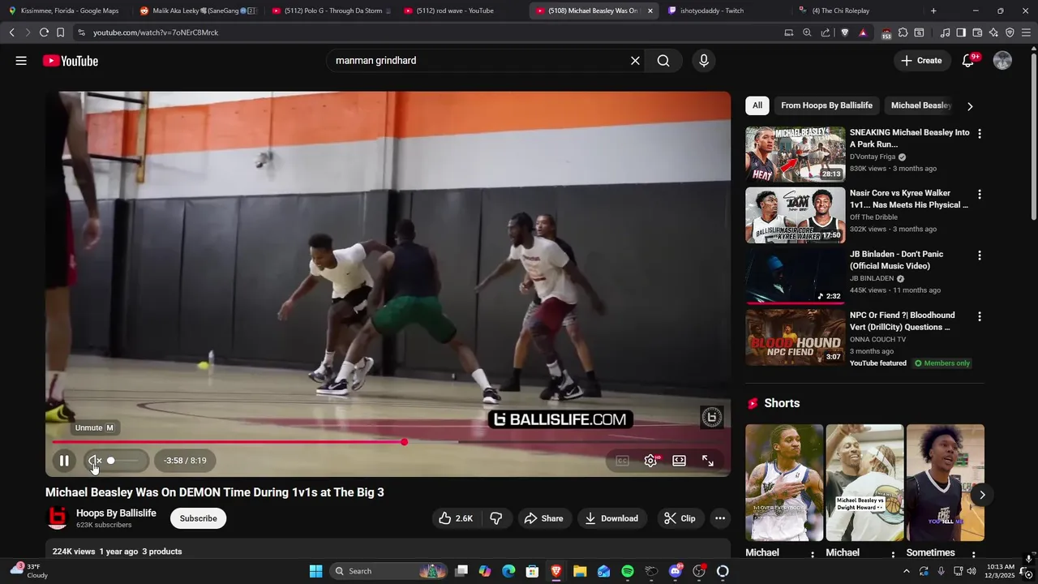Image resolution: width=1038 pixels, height=584 pixels.
Task: Select the All filter chip
Action: tap(757, 105)
